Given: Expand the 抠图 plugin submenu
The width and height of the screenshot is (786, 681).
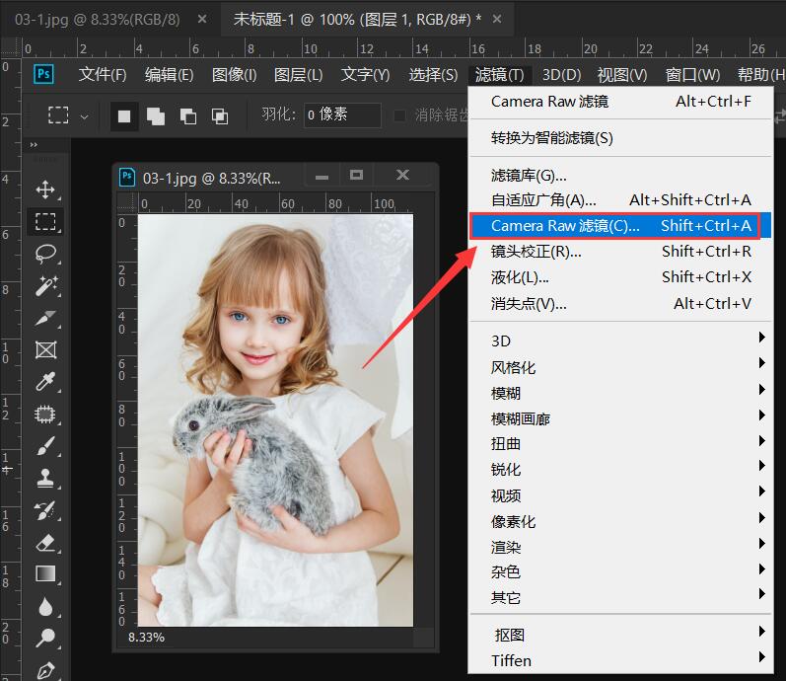Looking at the screenshot, I should [x=620, y=635].
